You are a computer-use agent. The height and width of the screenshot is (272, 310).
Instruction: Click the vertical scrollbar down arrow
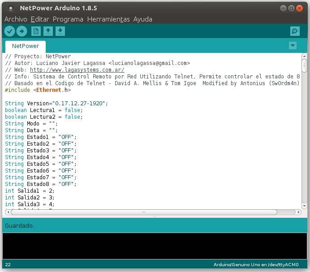click(304, 206)
